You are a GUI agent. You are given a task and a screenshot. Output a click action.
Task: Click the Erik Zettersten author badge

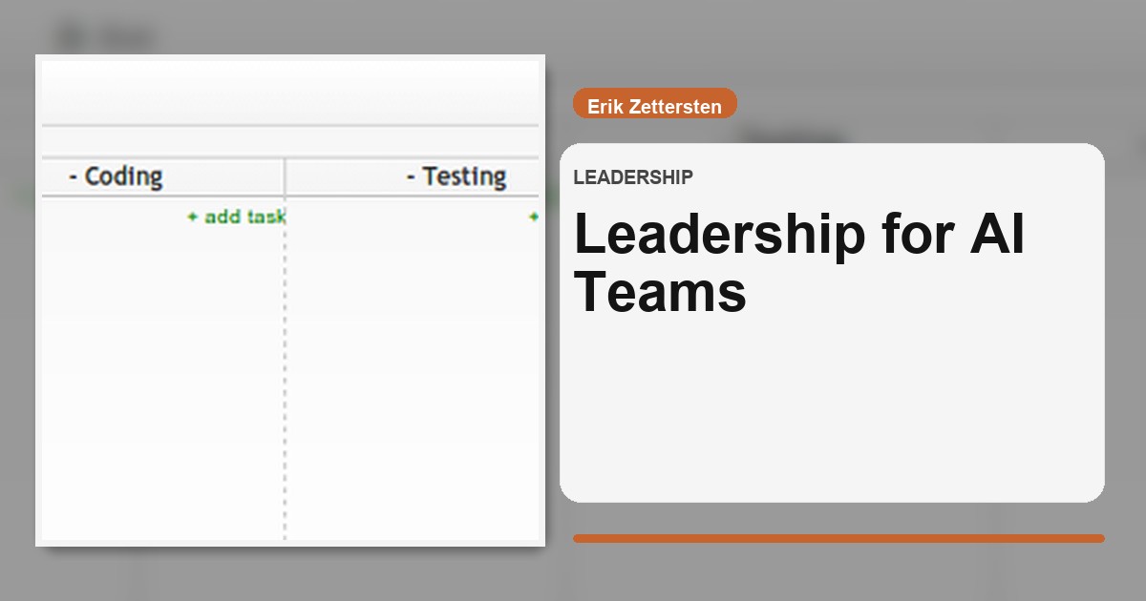click(654, 105)
